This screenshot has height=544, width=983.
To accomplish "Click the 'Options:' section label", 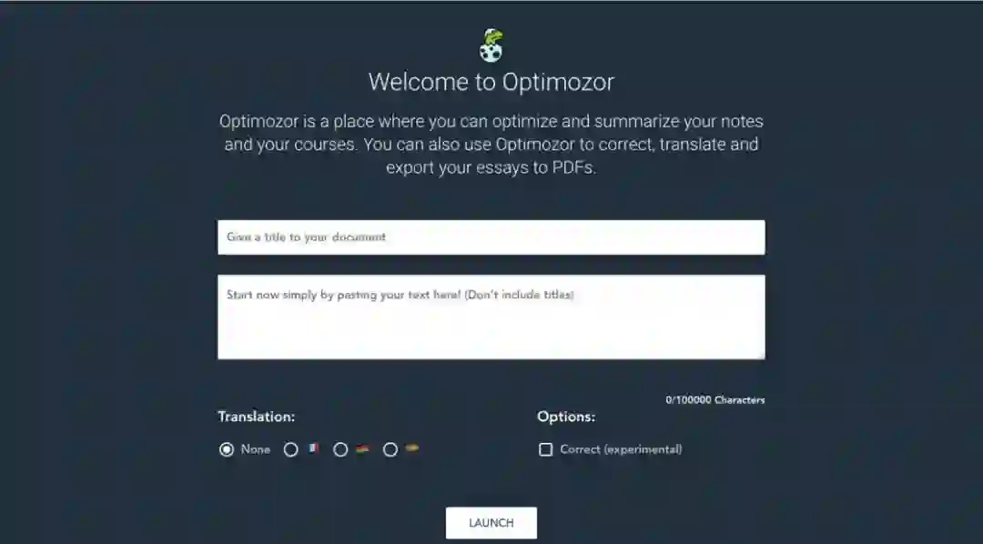I will 566,417.
